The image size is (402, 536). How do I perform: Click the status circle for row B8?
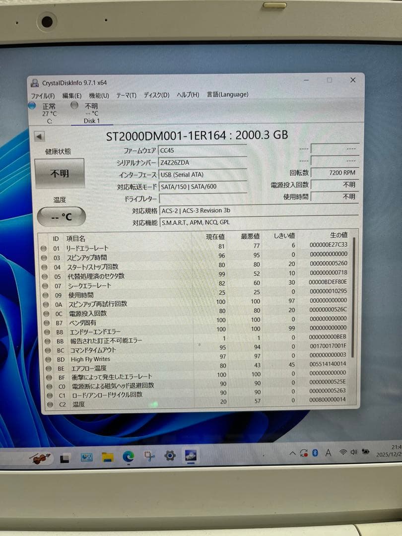(x=47, y=332)
